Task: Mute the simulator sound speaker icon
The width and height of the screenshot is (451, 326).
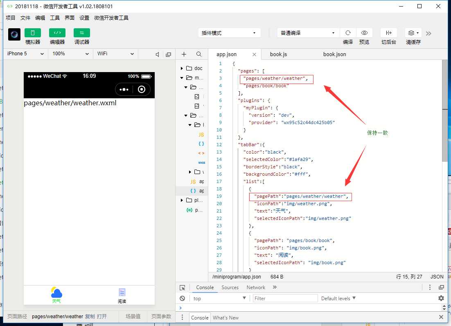Action: [157, 54]
